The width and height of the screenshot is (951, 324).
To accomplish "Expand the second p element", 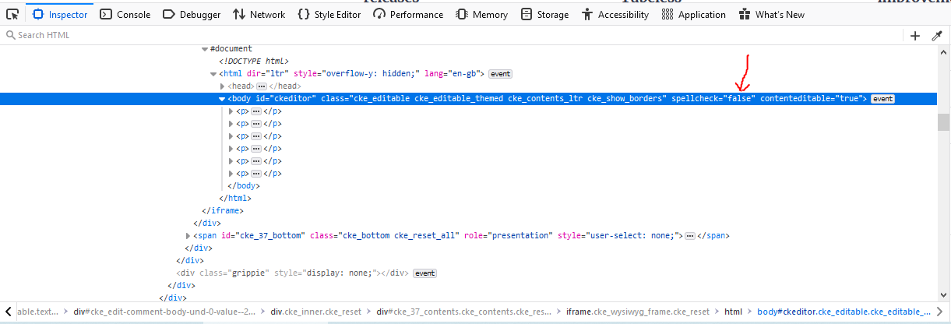I will (x=231, y=124).
